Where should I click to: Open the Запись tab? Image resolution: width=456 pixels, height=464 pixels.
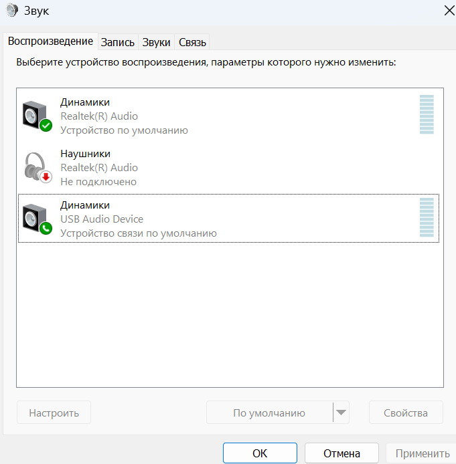pyautogui.click(x=118, y=42)
